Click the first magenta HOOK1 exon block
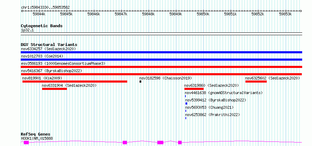The width and height of the screenshot is (312, 146). (x=26, y=143)
